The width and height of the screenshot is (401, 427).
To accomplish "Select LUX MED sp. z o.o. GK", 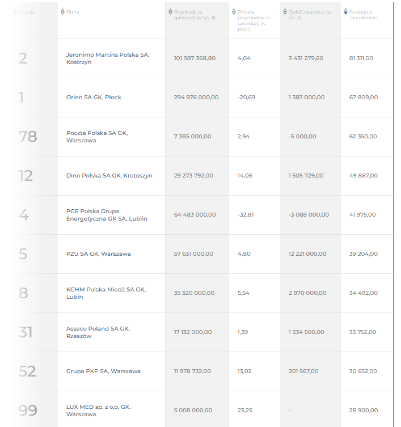I will [x=98, y=411].
